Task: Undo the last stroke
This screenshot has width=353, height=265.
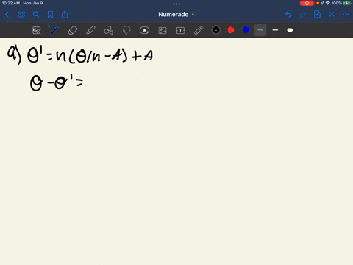Action: 288,15
